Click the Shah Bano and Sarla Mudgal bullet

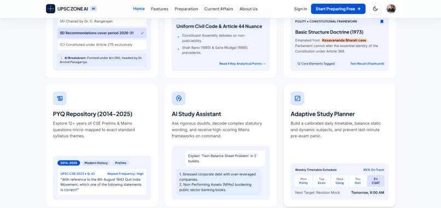tap(214, 50)
